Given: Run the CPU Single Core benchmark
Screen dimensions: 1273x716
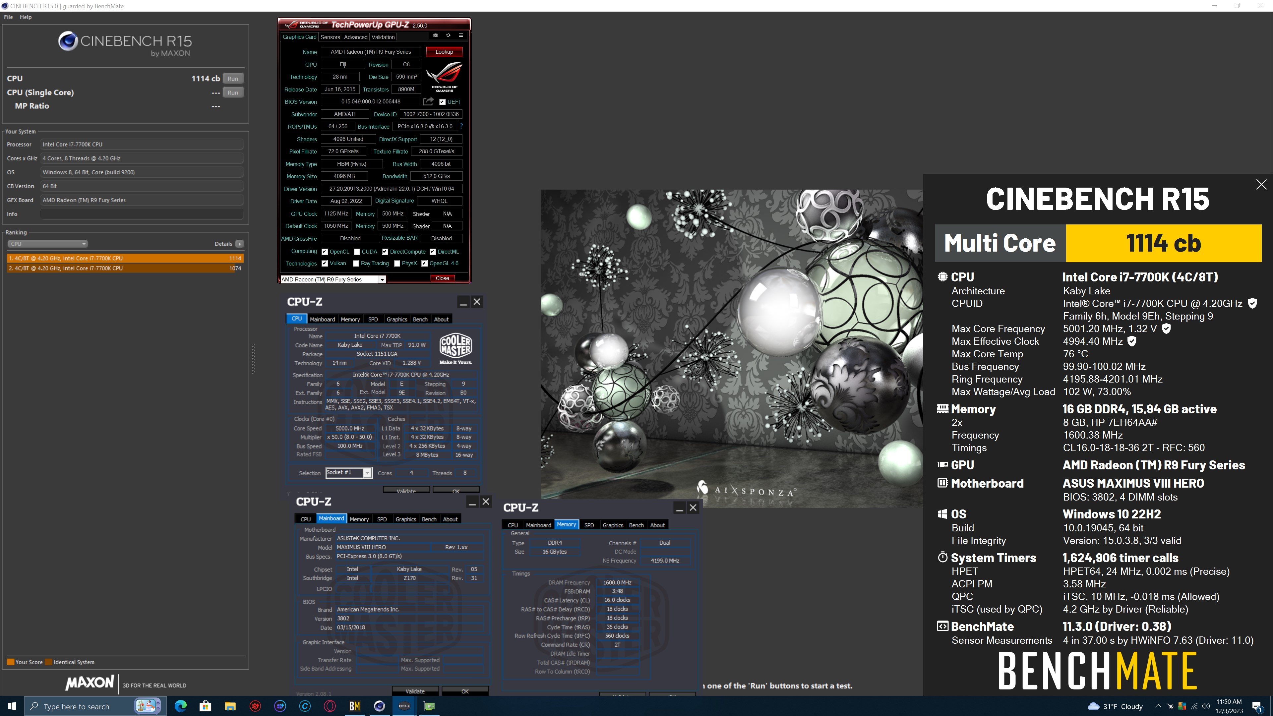Looking at the screenshot, I should 233,92.
